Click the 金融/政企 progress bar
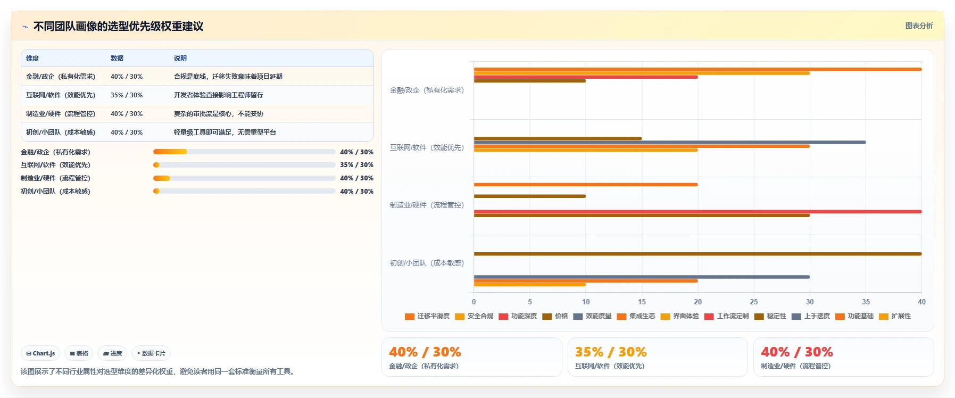The height and width of the screenshot is (398, 955). coord(244,152)
